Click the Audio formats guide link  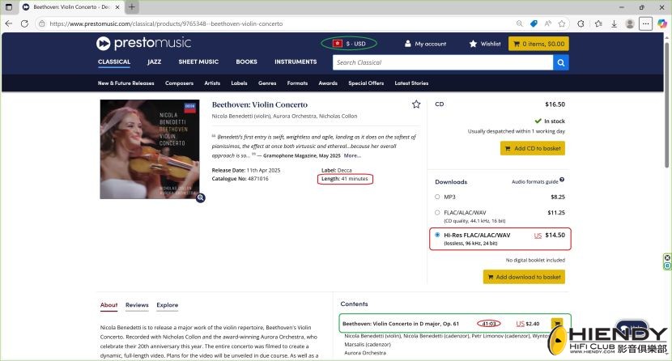(535, 181)
